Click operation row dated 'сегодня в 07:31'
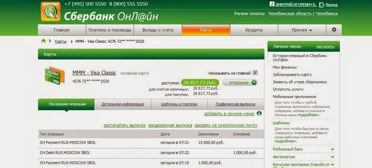 click(x=151, y=142)
